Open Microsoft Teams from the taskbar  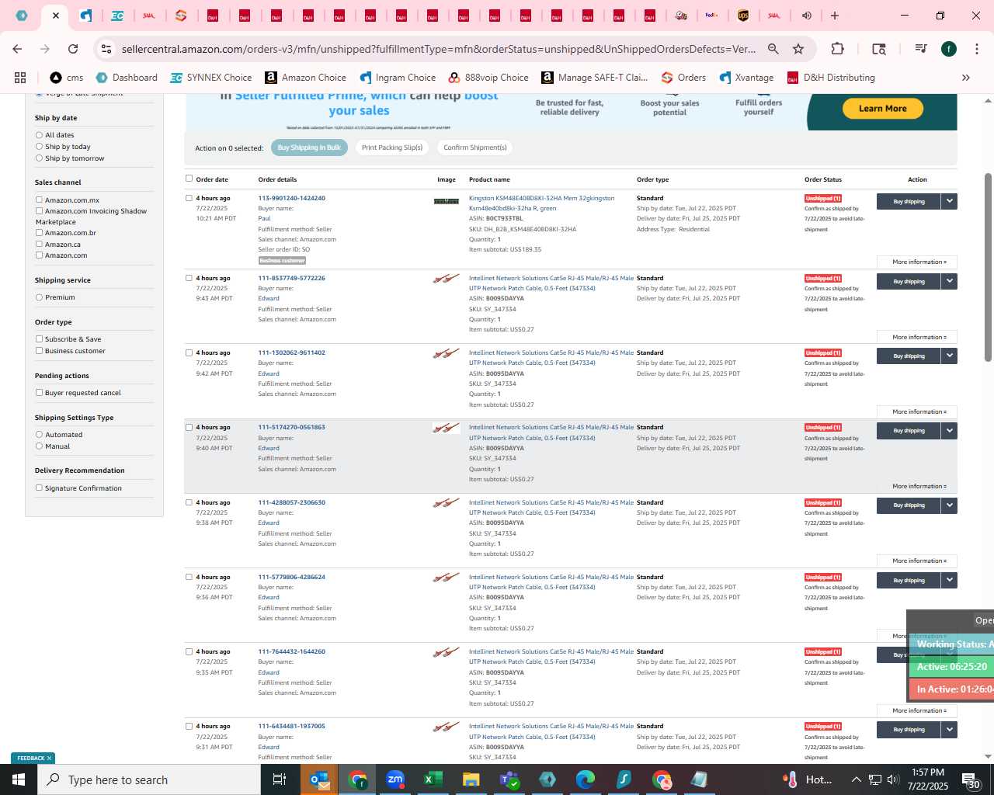tap(509, 779)
